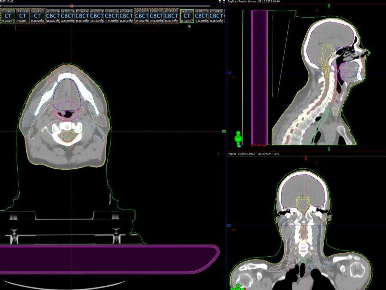Click the green isocenter crosshair in the axial view
Image resolution: width=386 pixels, height=290 pixels.
tap(64, 148)
